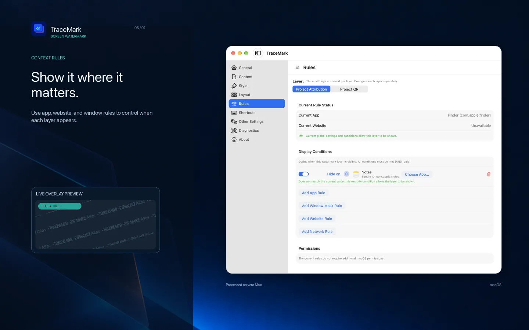The width and height of the screenshot is (529, 330).
Task: Click the live overlay preview thumbnail
Action: click(x=96, y=224)
